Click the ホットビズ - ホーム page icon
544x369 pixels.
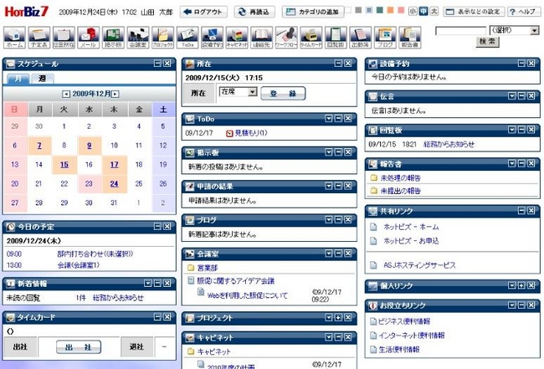[x=373, y=227]
